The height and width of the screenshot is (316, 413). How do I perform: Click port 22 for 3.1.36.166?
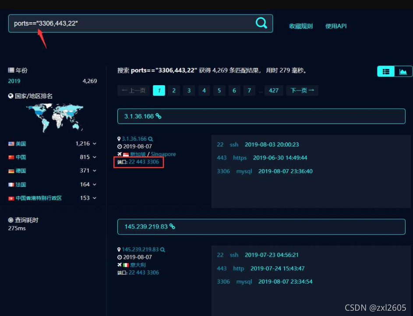[x=132, y=162]
